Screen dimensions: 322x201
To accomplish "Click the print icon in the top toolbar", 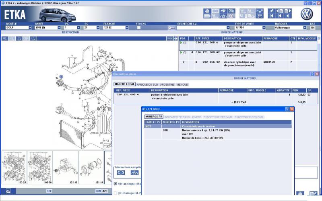I will pyautogui.click(x=207, y=11).
